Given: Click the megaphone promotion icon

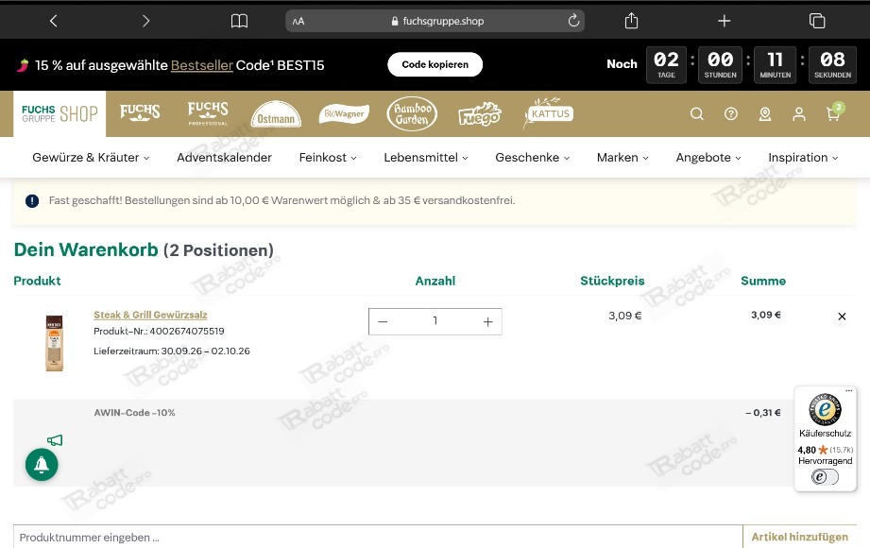Looking at the screenshot, I should pos(55,440).
